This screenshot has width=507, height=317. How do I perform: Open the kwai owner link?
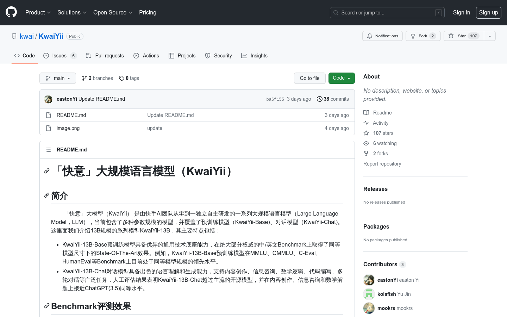tap(27, 36)
